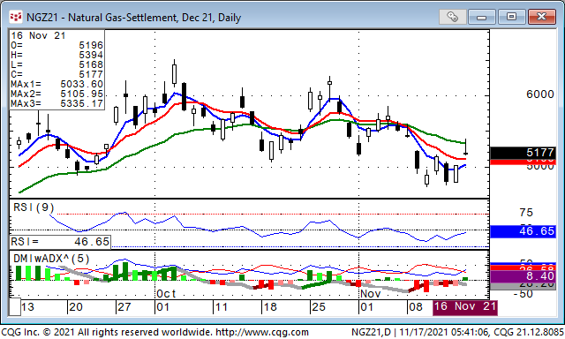Viewport: 565px width, 339px height.
Task: Click the 'MAx2= 5105.95' moving average row
Action: 56,94
